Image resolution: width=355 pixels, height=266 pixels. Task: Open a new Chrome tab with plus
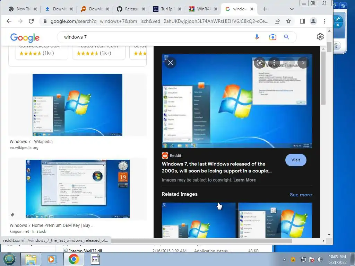[x=265, y=9]
